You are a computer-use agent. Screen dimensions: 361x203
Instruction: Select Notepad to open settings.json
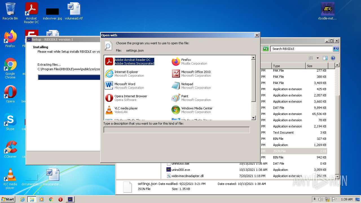click(x=191, y=86)
